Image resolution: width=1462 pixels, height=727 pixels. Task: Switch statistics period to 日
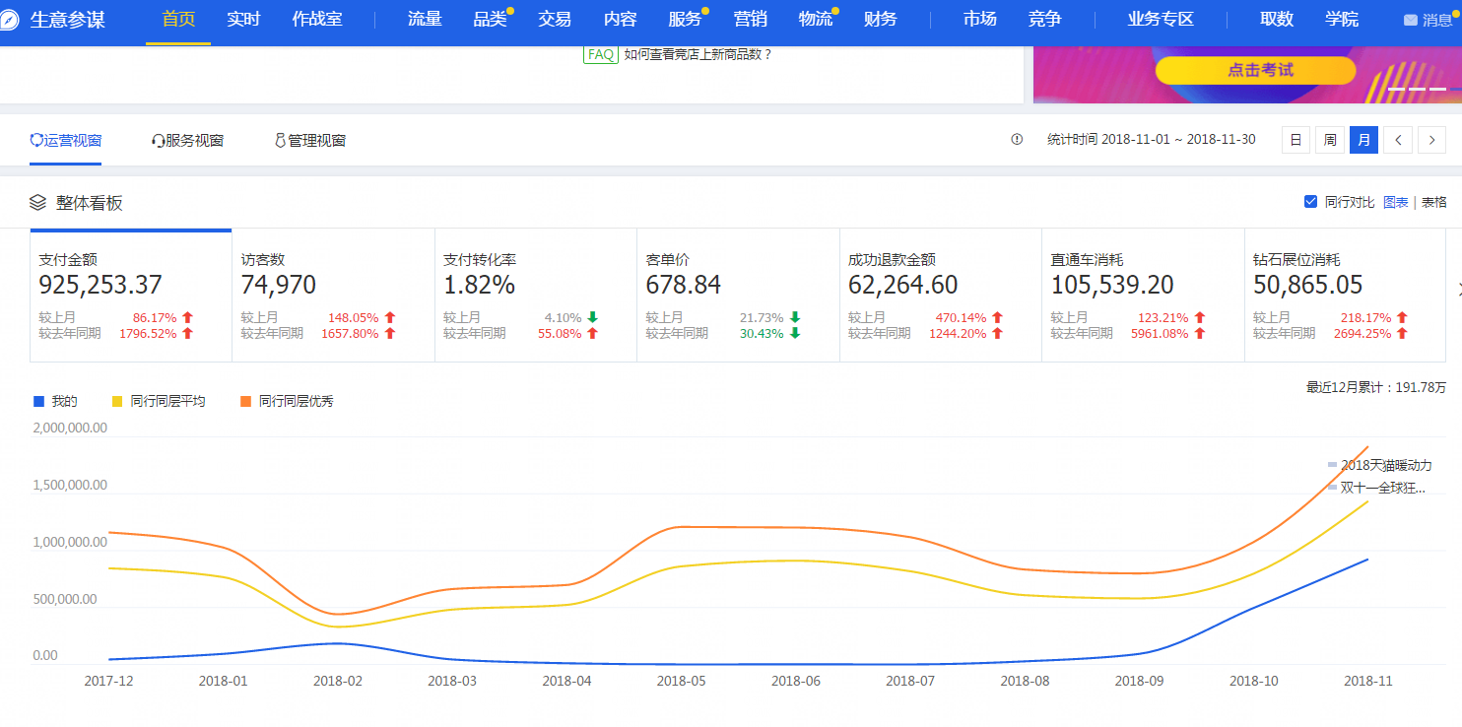pos(1296,140)
